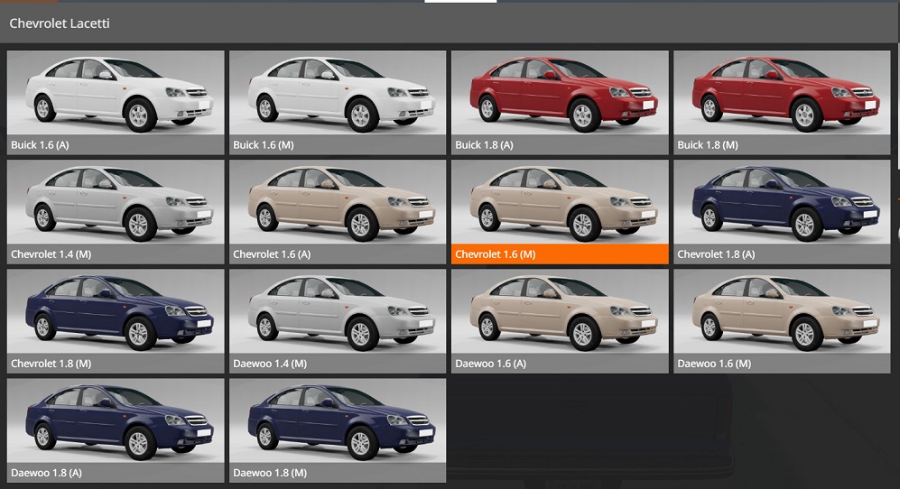The width and height of the screenshot is (900, 489).
Task: Click the Chevrolet Lacetti header title
Action: (60, 23)
